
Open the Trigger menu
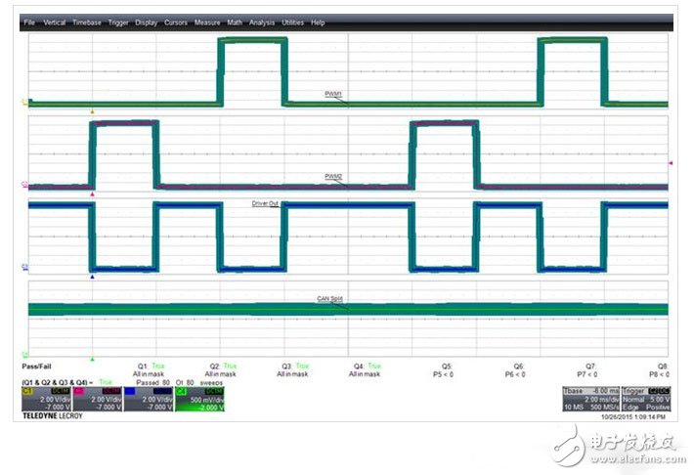(118, 22)
